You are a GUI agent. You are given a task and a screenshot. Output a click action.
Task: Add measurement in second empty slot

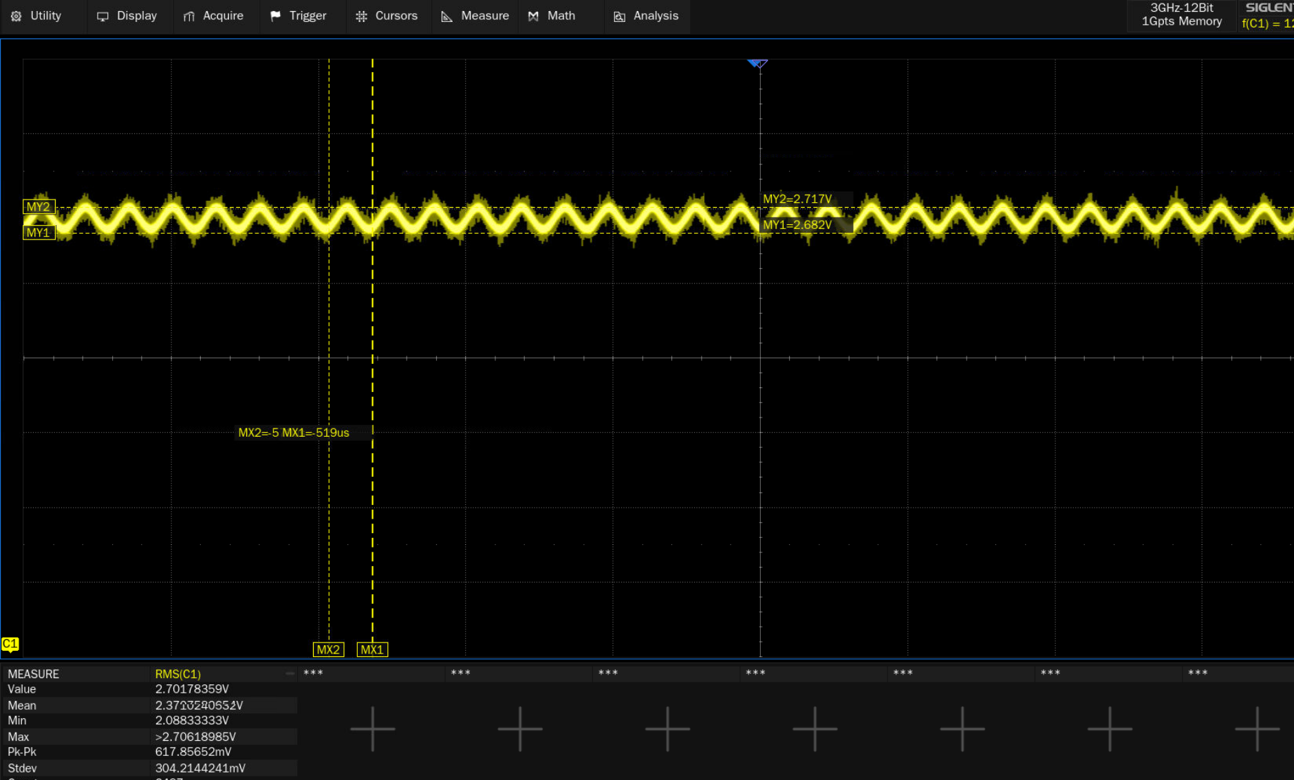coord(520,728)
